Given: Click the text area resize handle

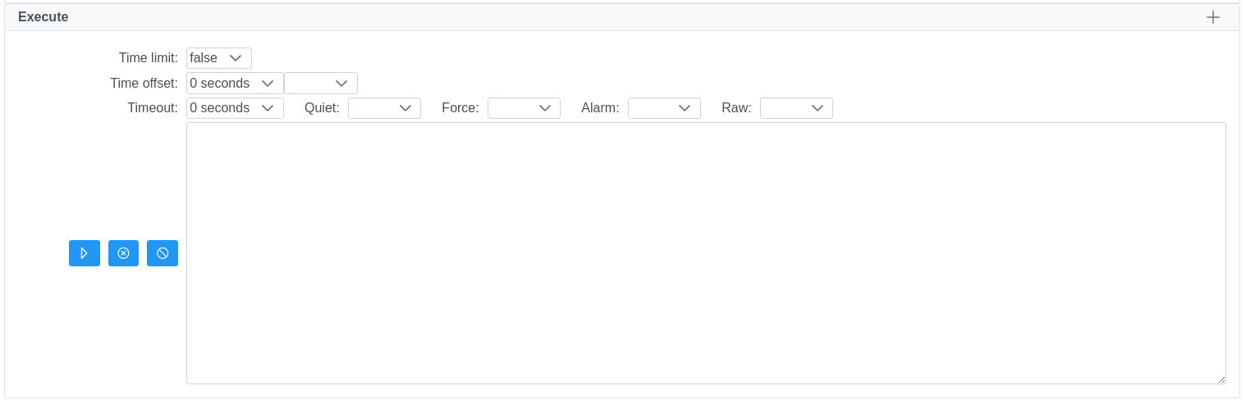Looking at the screenshot, I should pyautogui.click(x=1221, y=379).
